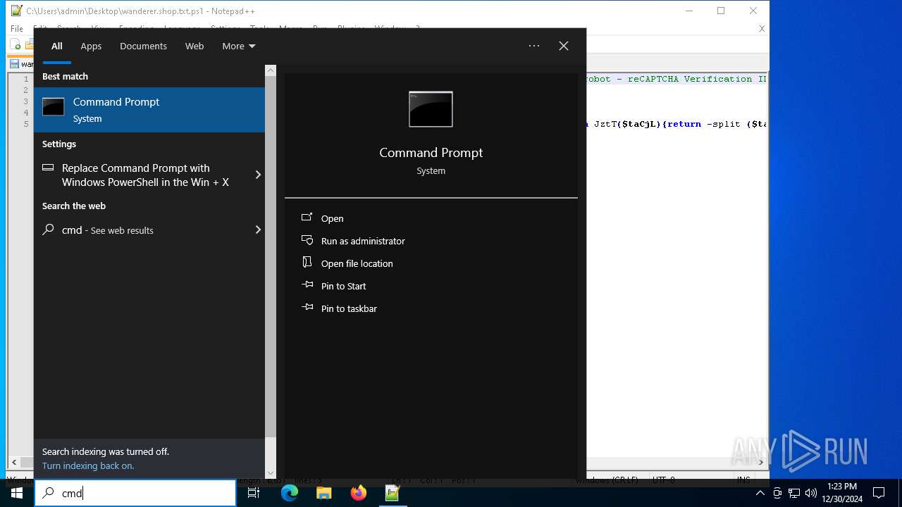Switch to Notepad++ taskbar icon
Image resolution: width=902 pixels, height=507 pixels.
[x=393, y=493]
